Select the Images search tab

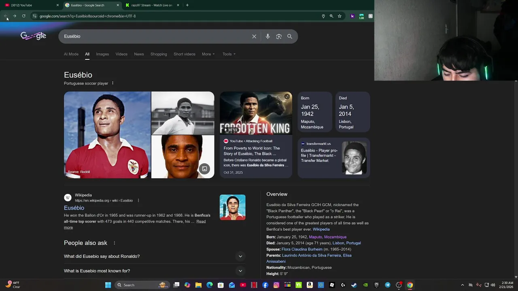(102, 54)
